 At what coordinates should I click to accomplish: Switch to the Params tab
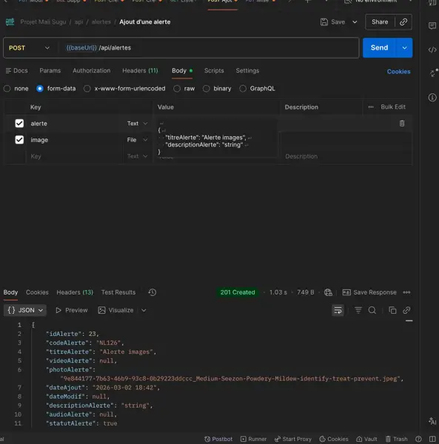tap(50, 71)
